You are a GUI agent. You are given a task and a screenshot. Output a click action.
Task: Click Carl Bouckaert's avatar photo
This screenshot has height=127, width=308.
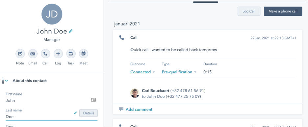[135, 93]
